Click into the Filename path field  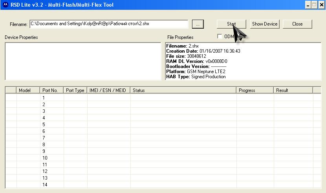[x=109, y=24]
